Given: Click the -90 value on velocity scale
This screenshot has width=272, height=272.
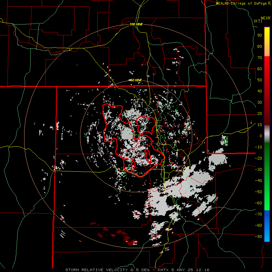Looking at the screenshot, I should pyautogui.click(x=258, y=237).
